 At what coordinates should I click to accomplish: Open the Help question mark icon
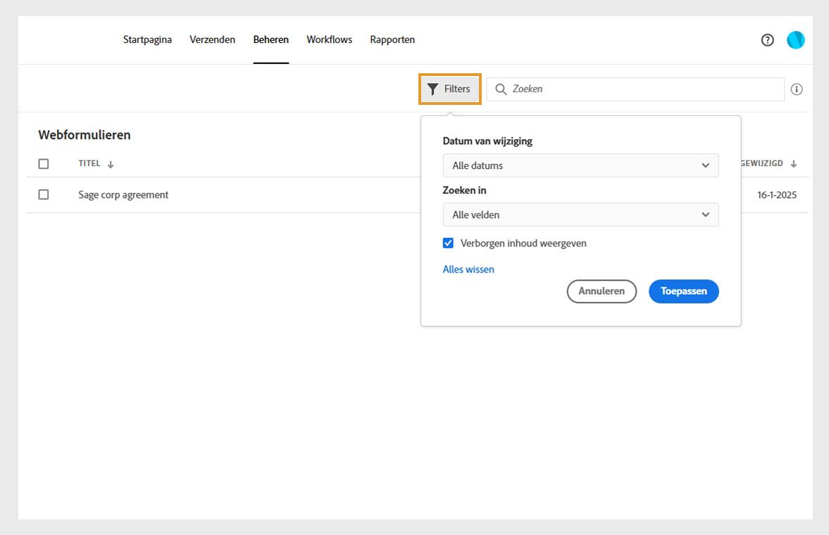click(x=767, y=40)
